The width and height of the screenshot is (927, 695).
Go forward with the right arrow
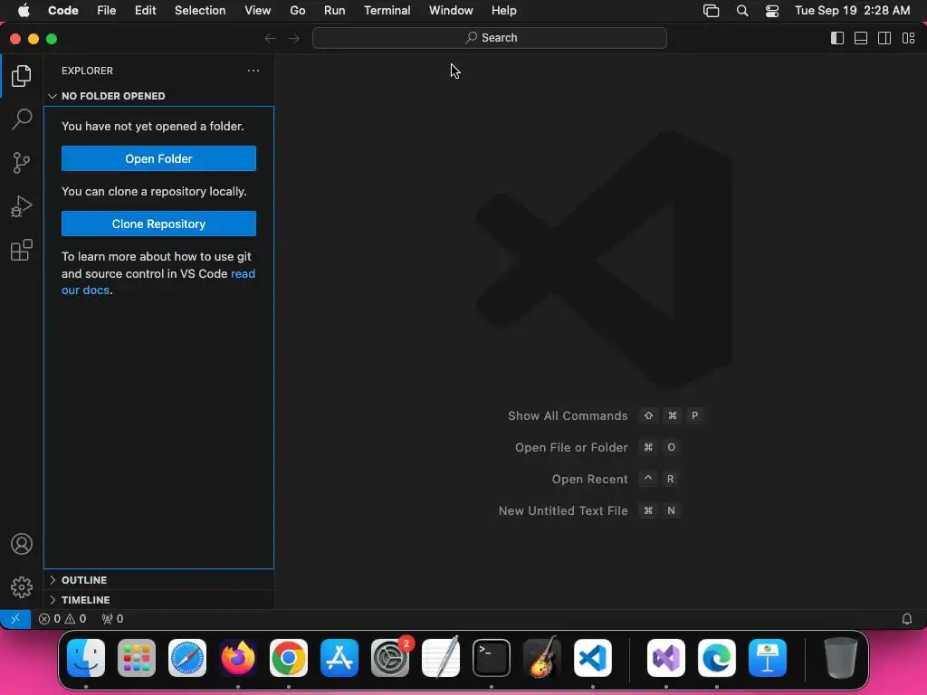tap(294, 38)
